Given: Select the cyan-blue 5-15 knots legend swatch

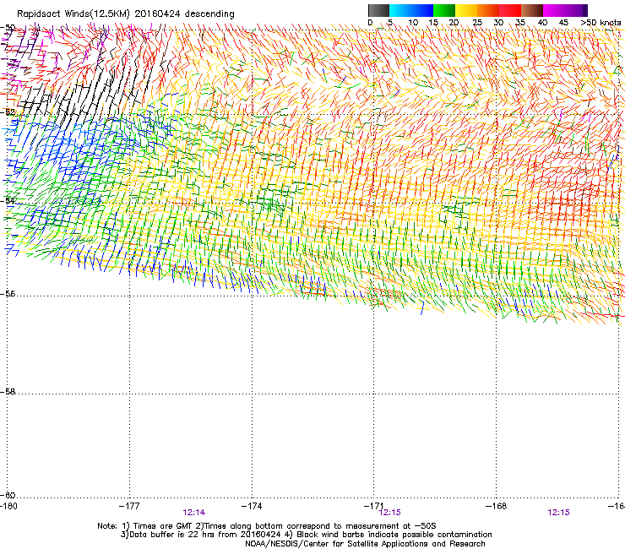Looking at the screenshot, I should [411, 10].
